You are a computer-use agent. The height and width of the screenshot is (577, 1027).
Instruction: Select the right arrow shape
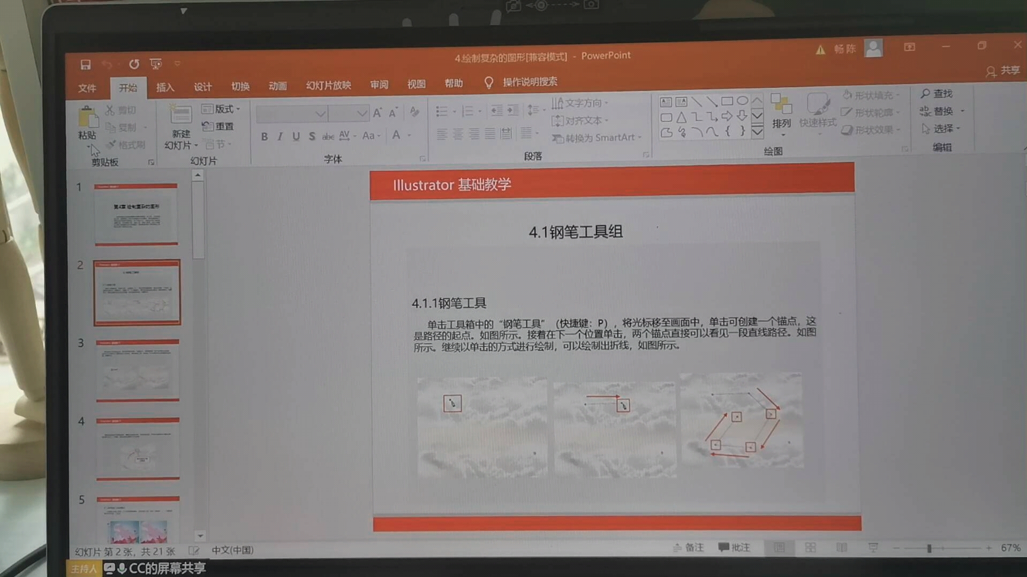pos(727,116)
